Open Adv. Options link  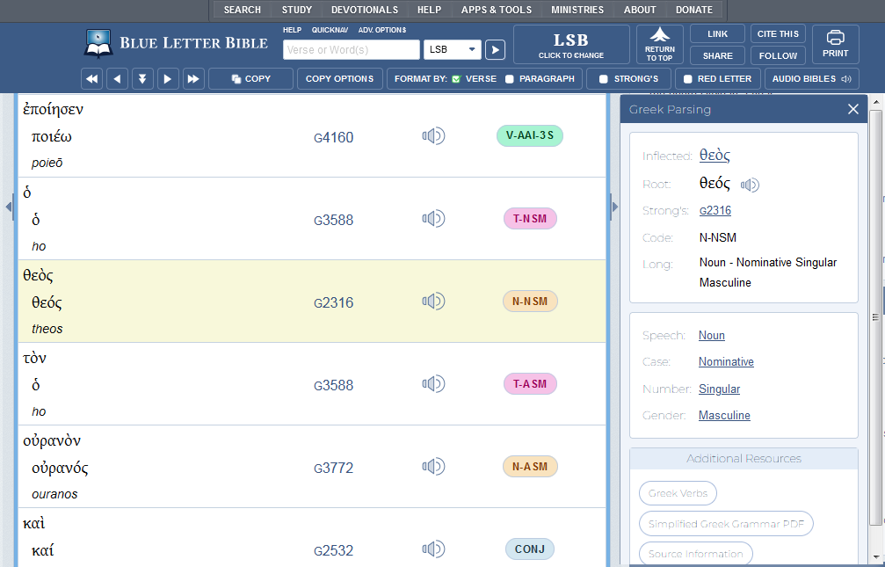(382, 30)
